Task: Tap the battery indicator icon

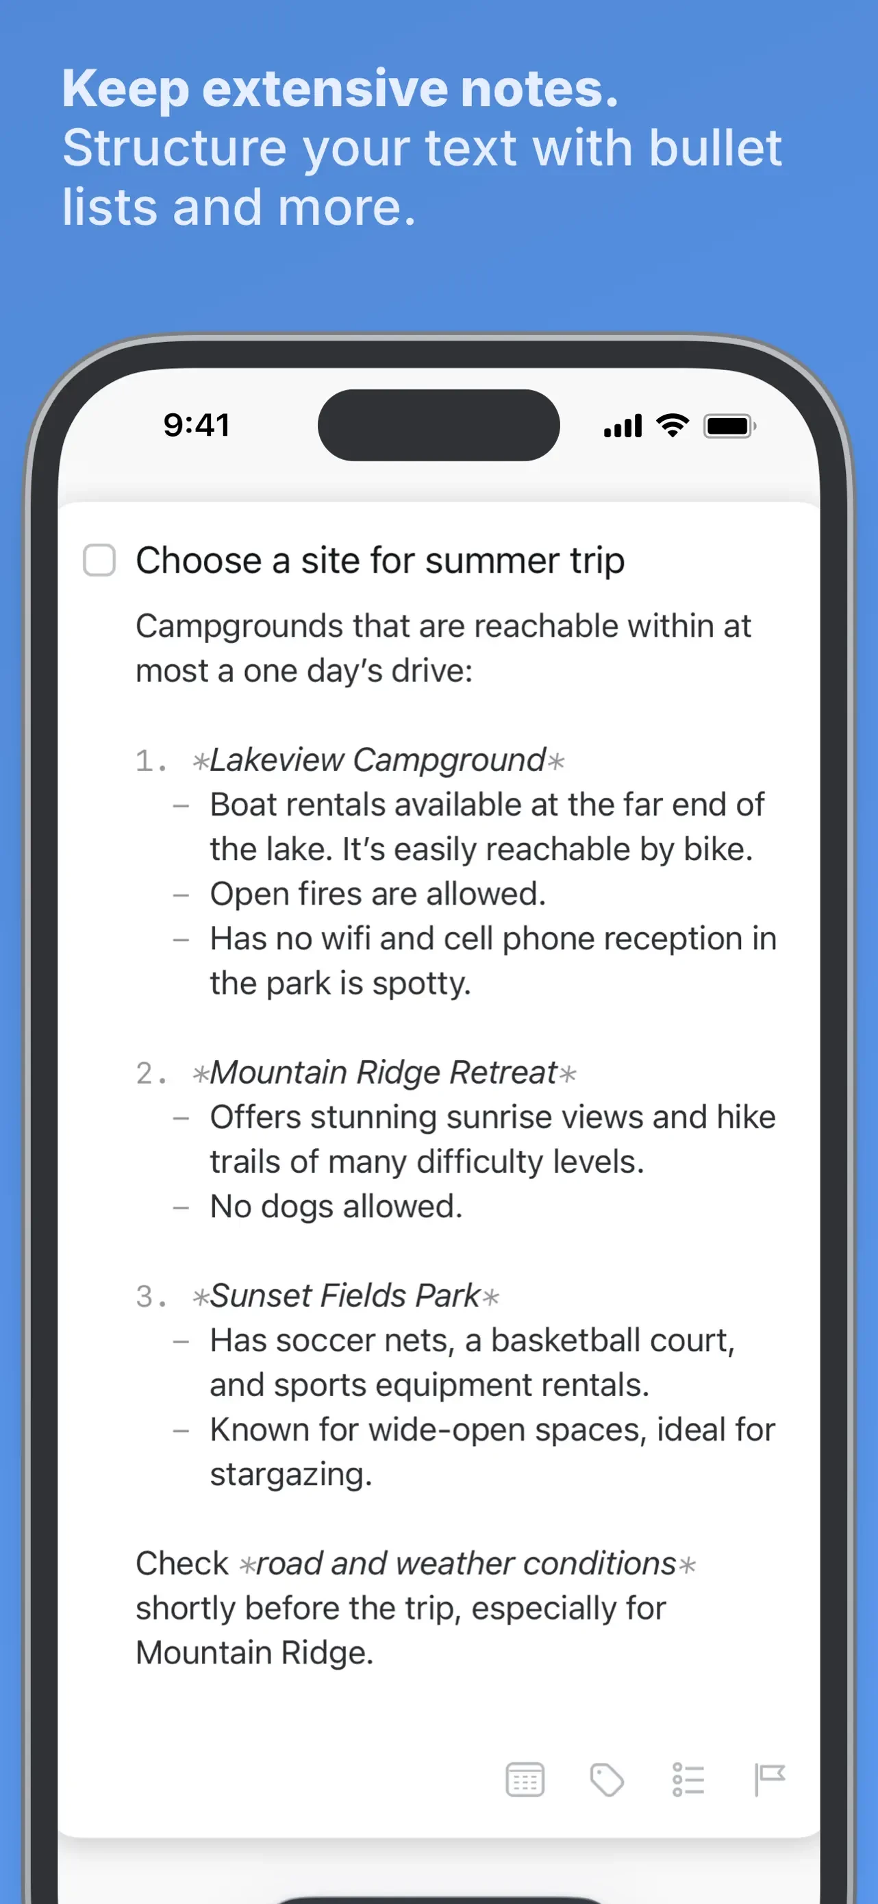Action: pyautogui.click(x=729, y=426)
